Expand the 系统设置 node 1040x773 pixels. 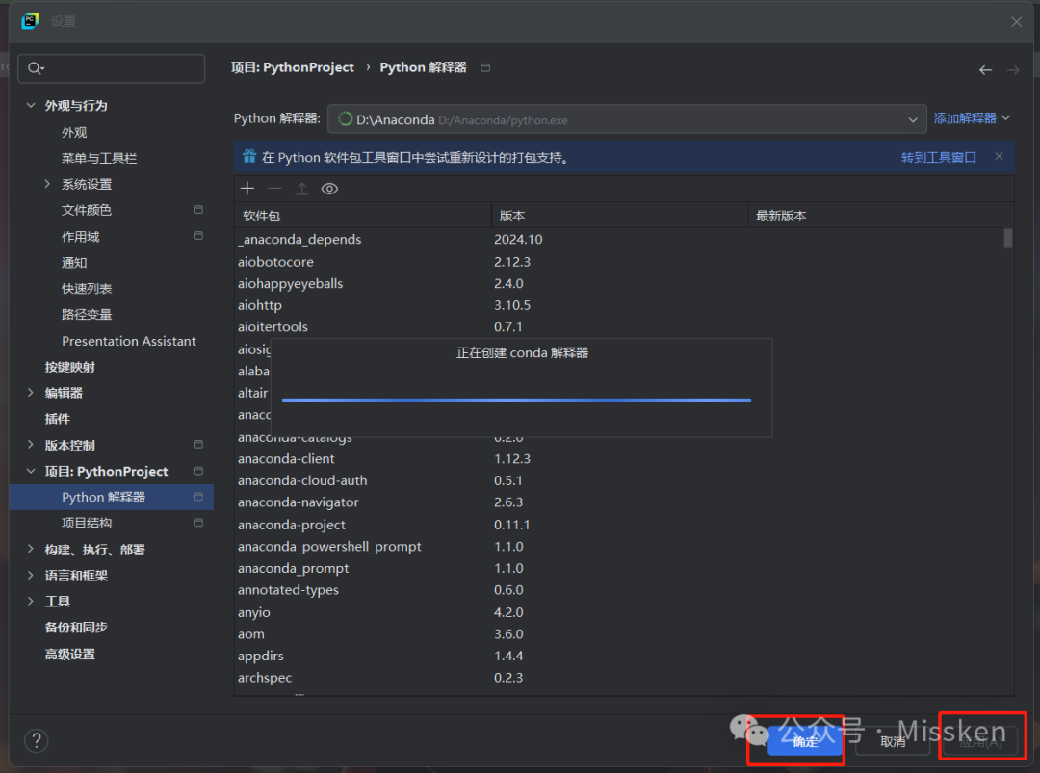pyautogui.click(x=47, y=184)
